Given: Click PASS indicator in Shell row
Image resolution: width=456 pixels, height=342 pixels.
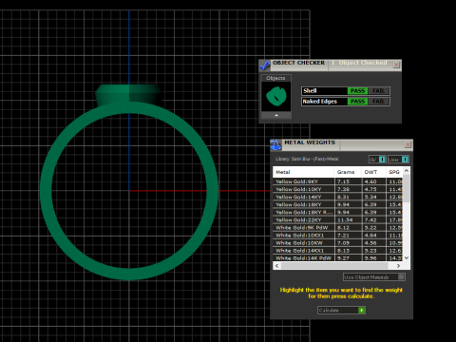Looking at the screenshot, I should [x=357, y=91].
